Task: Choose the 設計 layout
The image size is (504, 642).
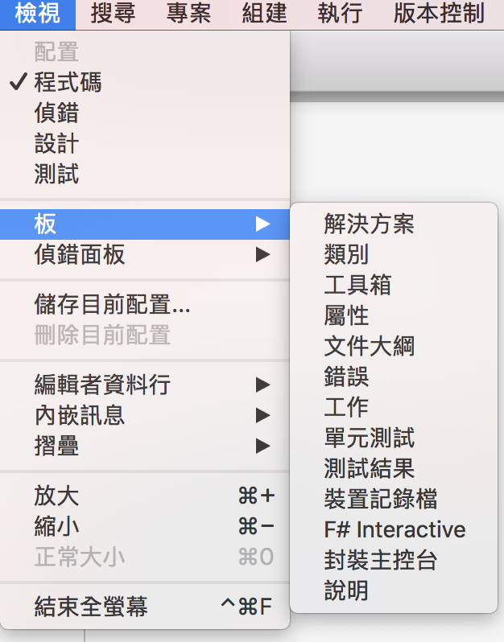Action: click(145, 143)
